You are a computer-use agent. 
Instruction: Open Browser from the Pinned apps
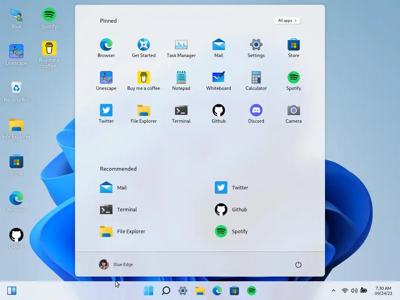(106, 48)
